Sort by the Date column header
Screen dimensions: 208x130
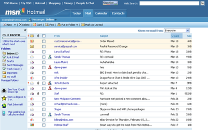pos(176,36)
